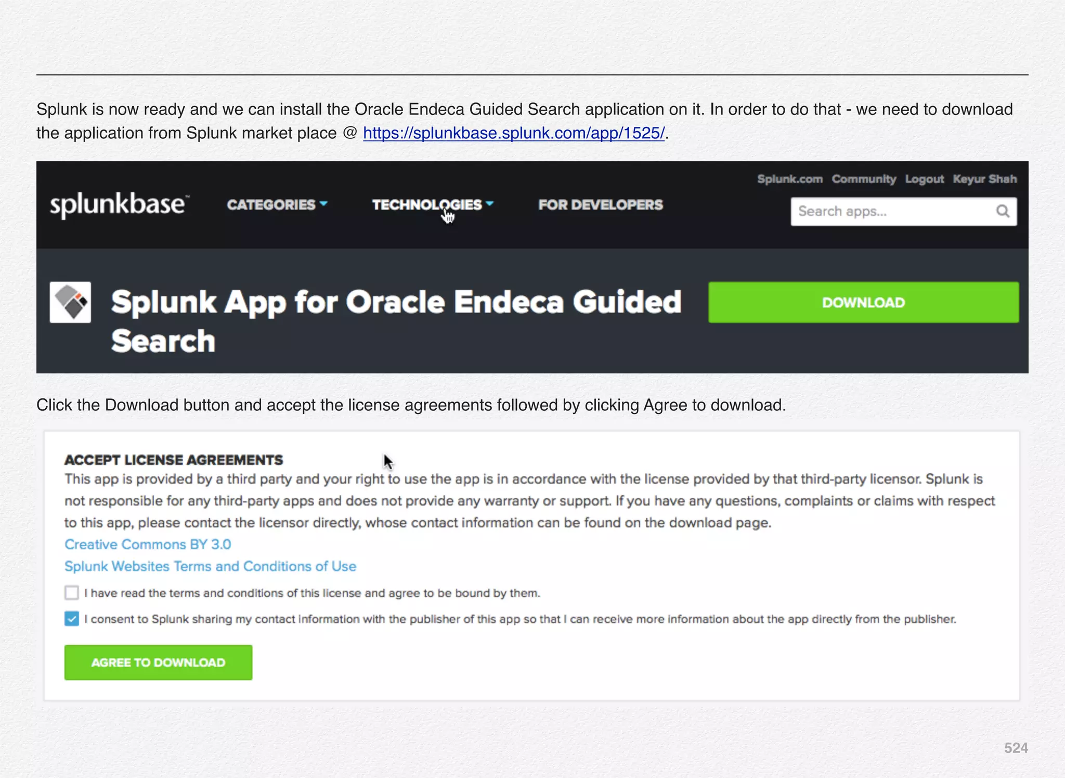Open the Splunk.com link

[789, 179]
